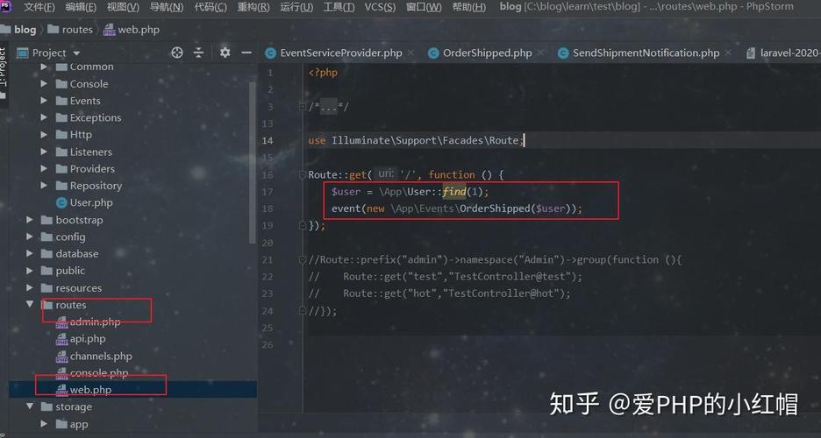Viewport: 821px width, 438px height.
Task: Click the channels.php PHP file icon
Action: pyautogui.click(x=61, y=357)
